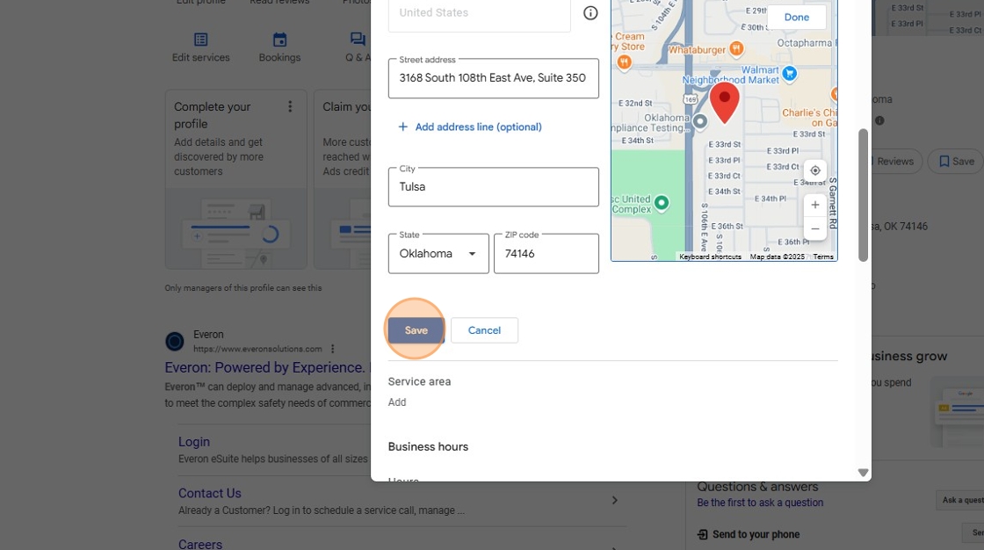Screen dimensions: 984x550
Task: Click the Walmart Neighborhood Market marker
Action: 790,74
